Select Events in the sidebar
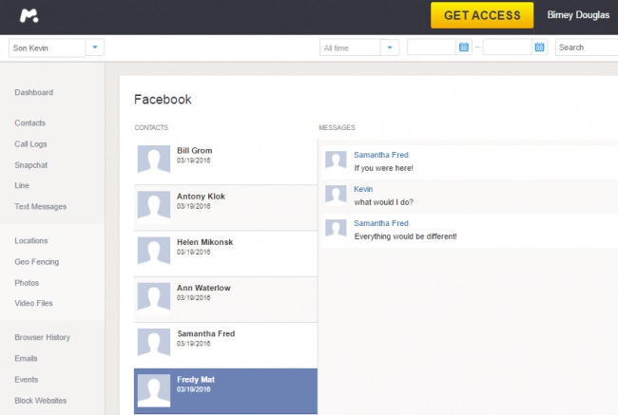The height and width of the screenshot is (415, 618). (x=27, y=380)
